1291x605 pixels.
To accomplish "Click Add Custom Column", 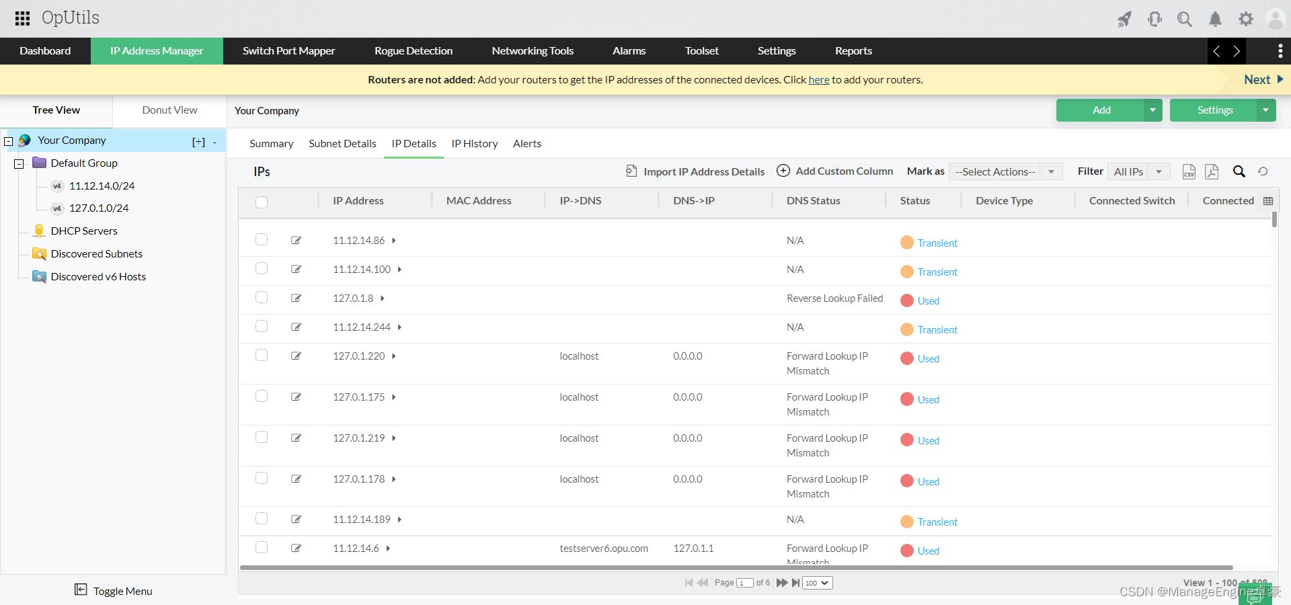I will pyautogui.click(x=835, y=171).
